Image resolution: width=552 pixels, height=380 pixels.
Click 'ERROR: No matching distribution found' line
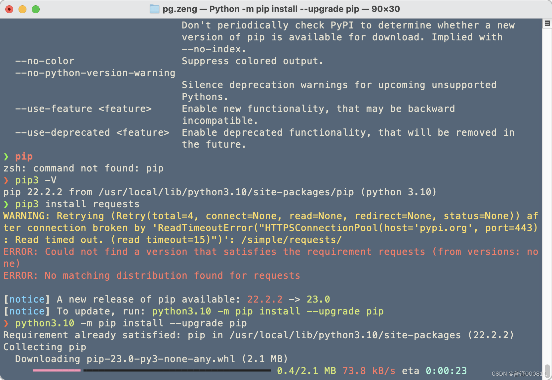[152, 276]
